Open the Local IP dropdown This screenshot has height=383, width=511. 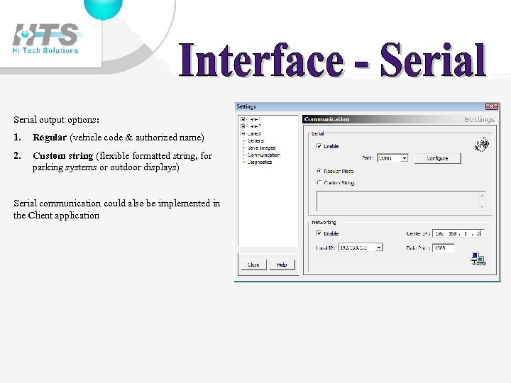379,248
